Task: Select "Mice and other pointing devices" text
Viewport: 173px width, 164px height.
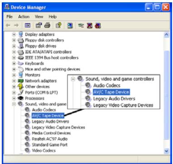Action: point(53,69)
